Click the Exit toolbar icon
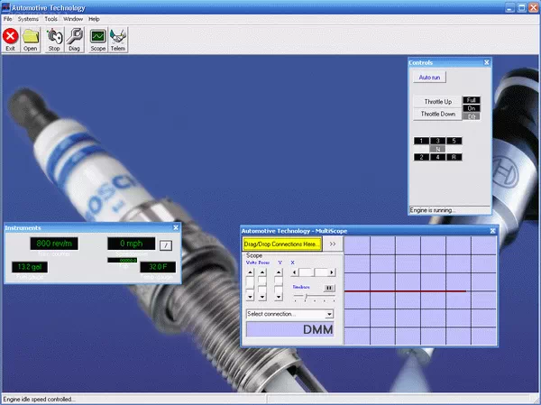Viewport: 541px width, 405px height. click(11, 39)
